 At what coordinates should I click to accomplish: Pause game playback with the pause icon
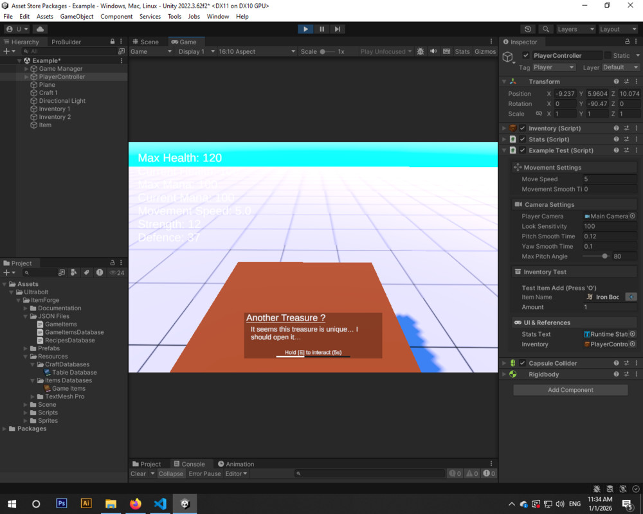(321, 28)
